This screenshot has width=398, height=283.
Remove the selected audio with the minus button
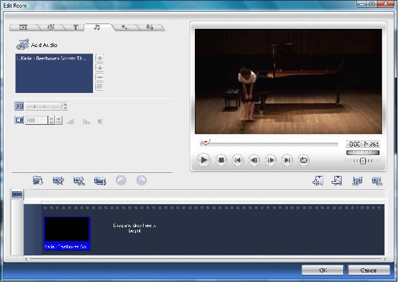tap(99, 77)
